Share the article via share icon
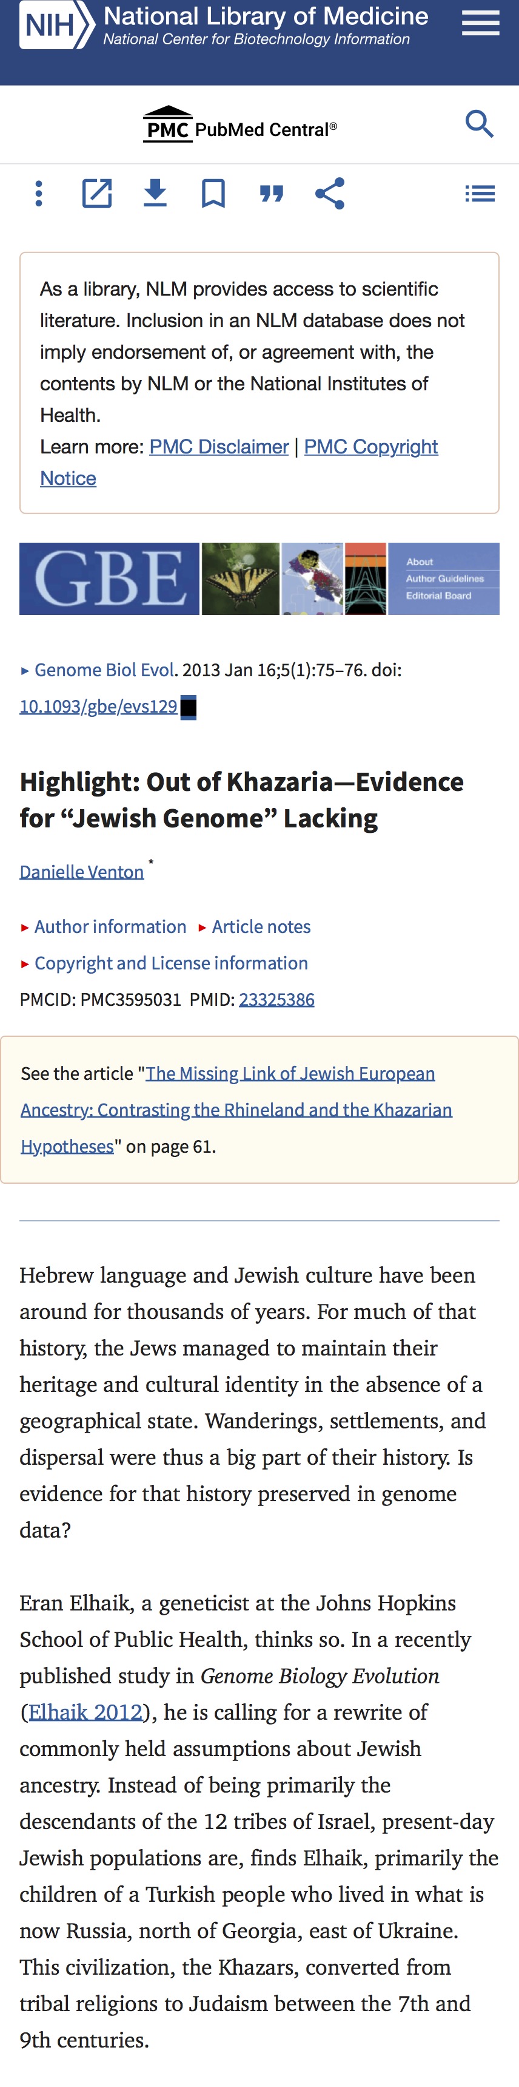519x2087 pixels. tap(330, 194)
